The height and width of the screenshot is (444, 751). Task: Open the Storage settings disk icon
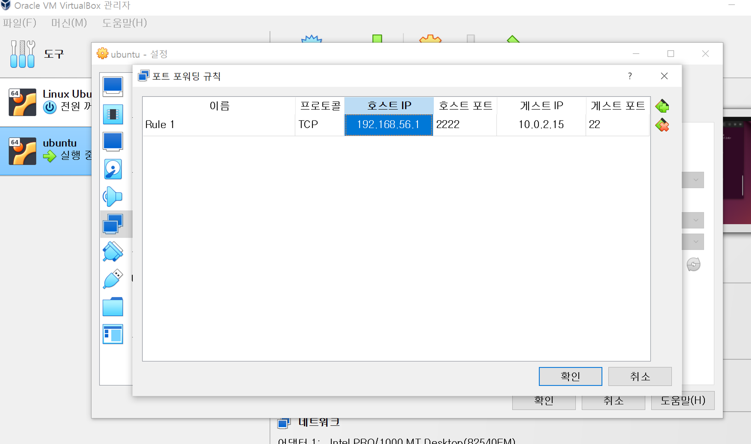coord(113,169)
